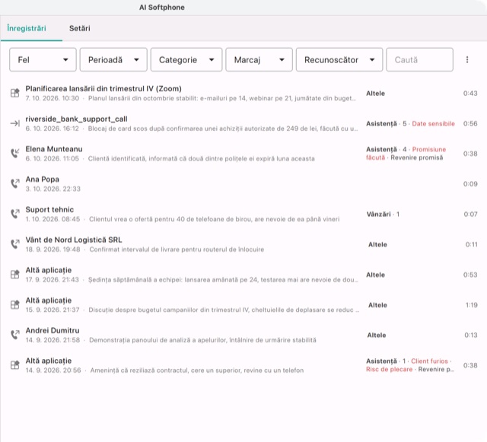Image resolution: width=487 pixels, height=442 pixels.
Task: Switch to the Înregistrări tab
Action: pos(27,28)
